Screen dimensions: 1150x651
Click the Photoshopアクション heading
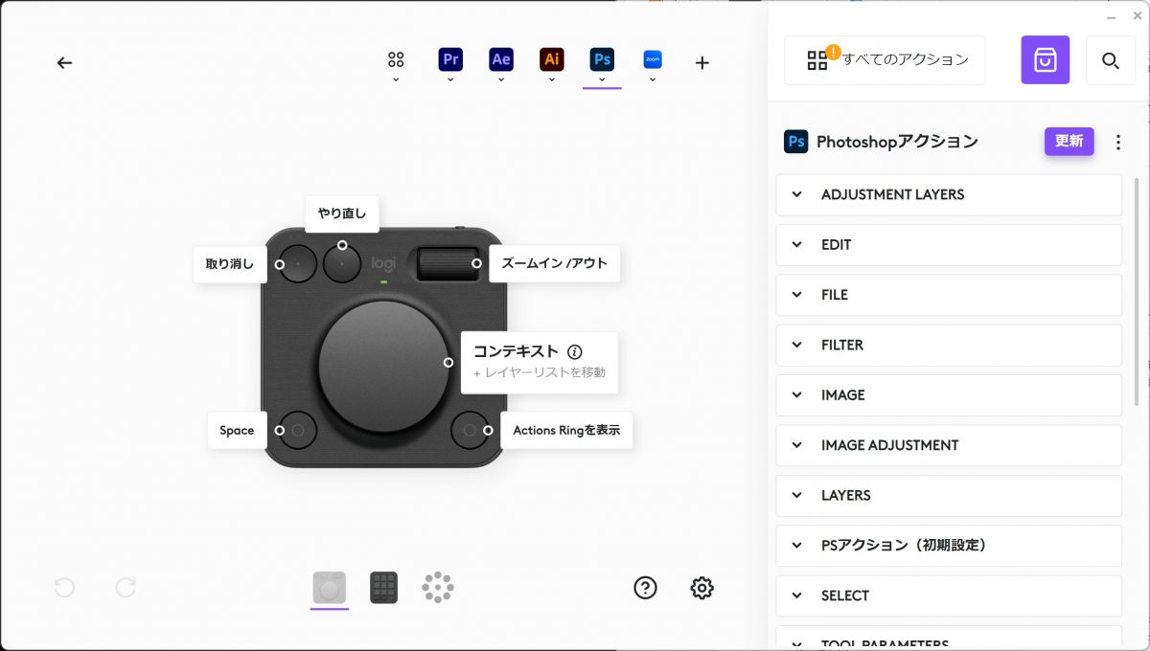click(x=897, y=142)
